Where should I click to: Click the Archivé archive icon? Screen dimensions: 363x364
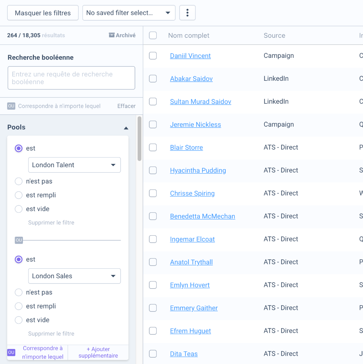(112, 35)
